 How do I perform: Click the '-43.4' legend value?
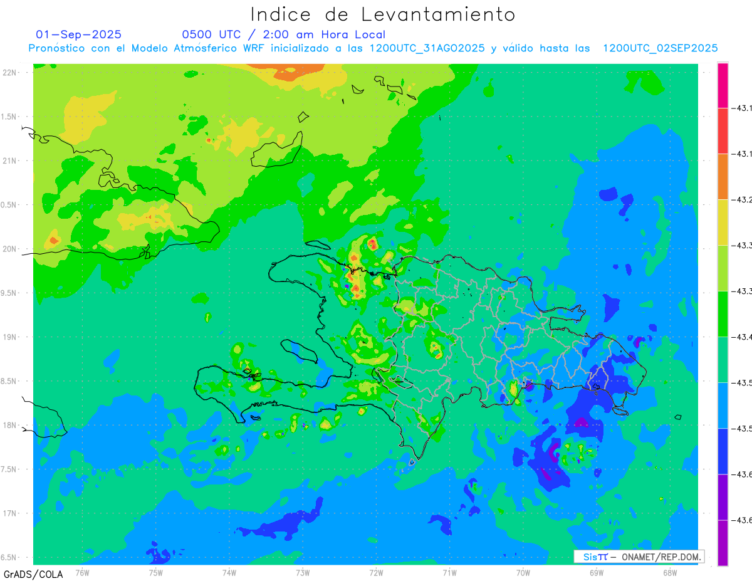743,337
